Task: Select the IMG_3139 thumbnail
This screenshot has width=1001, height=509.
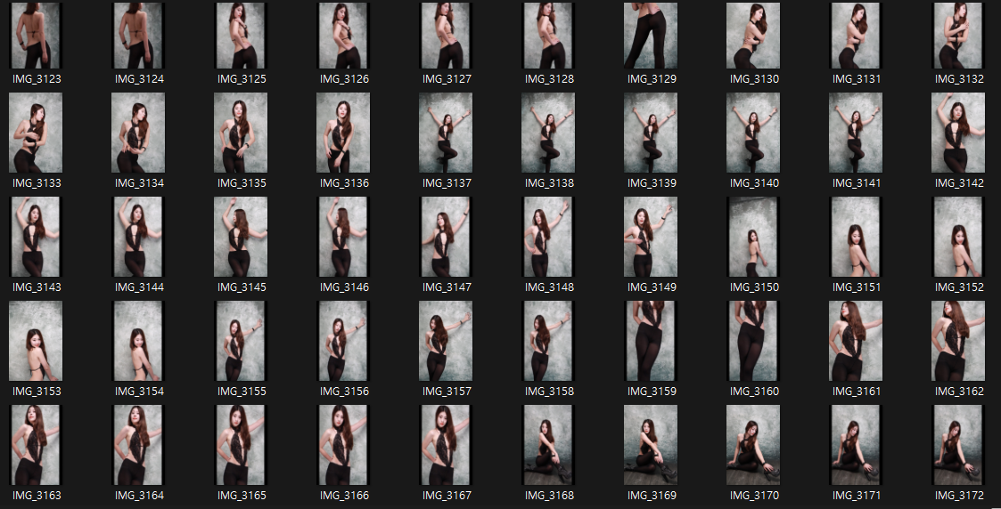Action: click(651, 133)
